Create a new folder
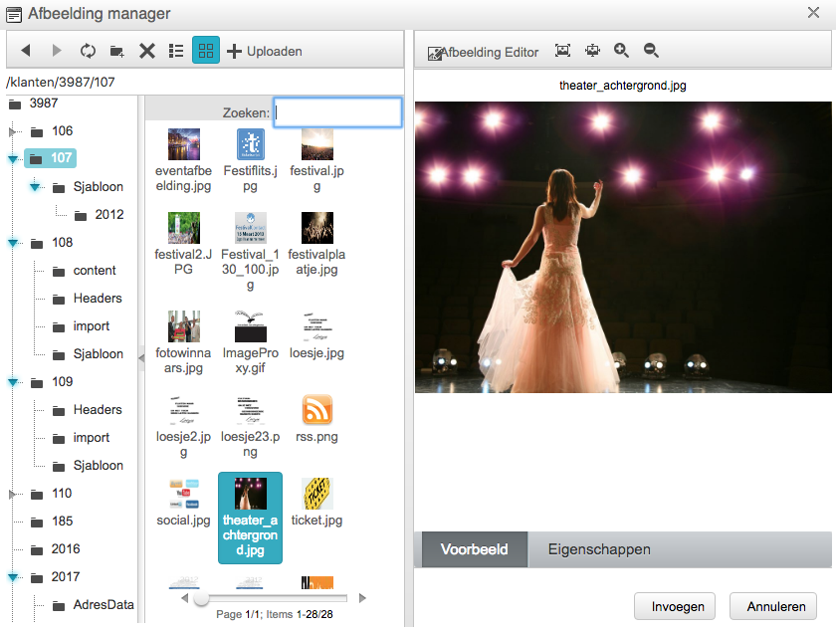The width and height of the screenshot is (836, 631). click(116, 51)
